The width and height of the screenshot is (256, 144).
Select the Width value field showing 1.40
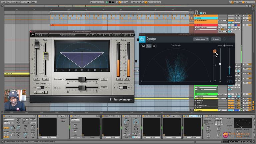pos(46,79)
